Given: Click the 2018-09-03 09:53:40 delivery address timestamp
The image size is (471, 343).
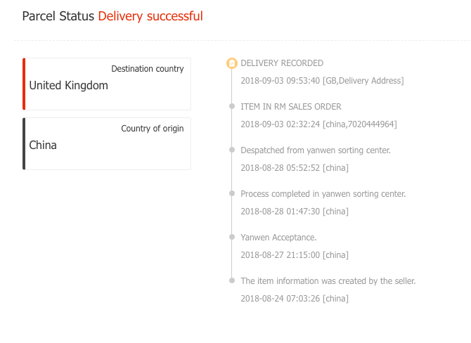Looking at the screenshot, I should tap(322, 81).
